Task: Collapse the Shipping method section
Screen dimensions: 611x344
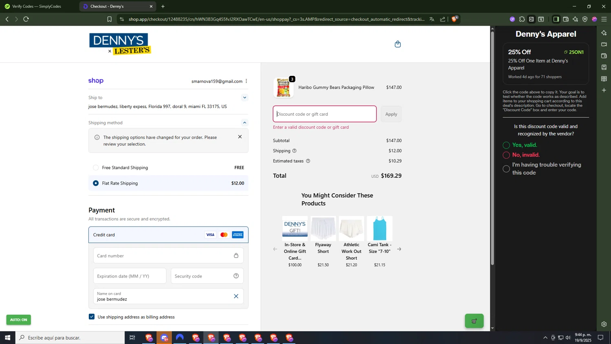Action: point(244,123)
